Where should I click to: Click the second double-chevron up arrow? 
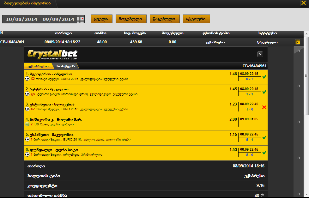coord(299,86)
